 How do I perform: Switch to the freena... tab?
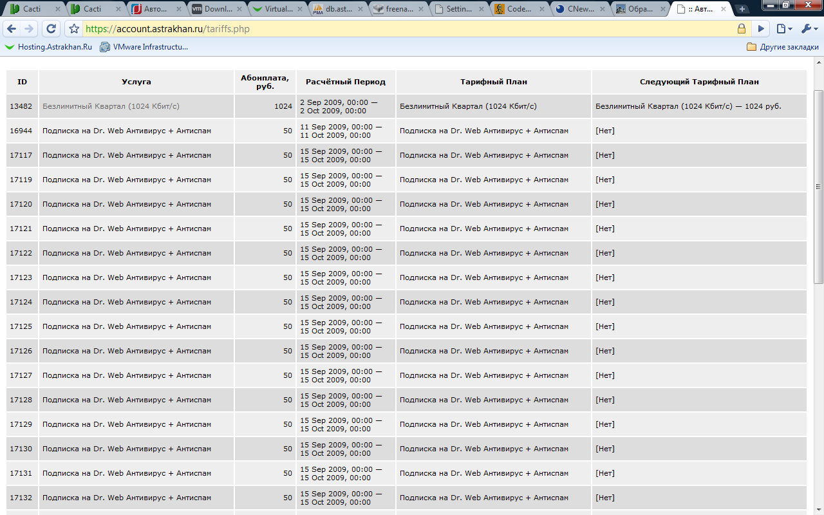tap(397, 9)
